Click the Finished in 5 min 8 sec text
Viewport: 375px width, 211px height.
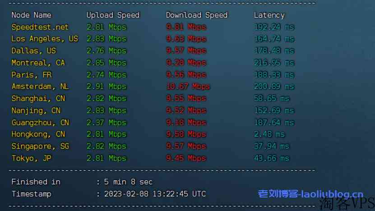click(82, 182)
